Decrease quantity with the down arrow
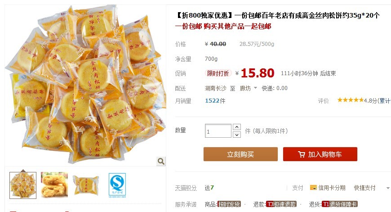391x212 pixels. tap(237, 135)
